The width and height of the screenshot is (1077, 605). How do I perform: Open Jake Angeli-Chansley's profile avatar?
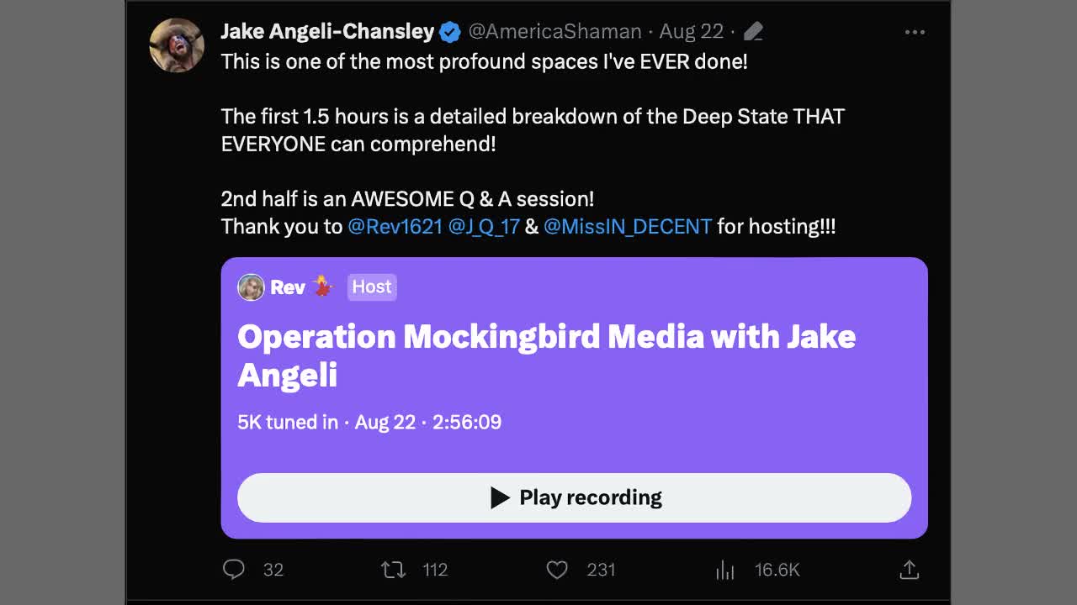coord(177,45)
